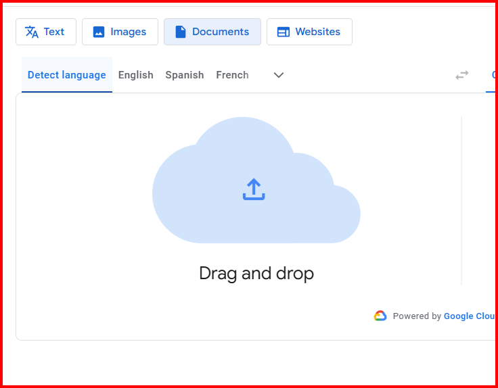Click the file icon on Documents button
Viewport: 498px width, 388px height.
180,32
